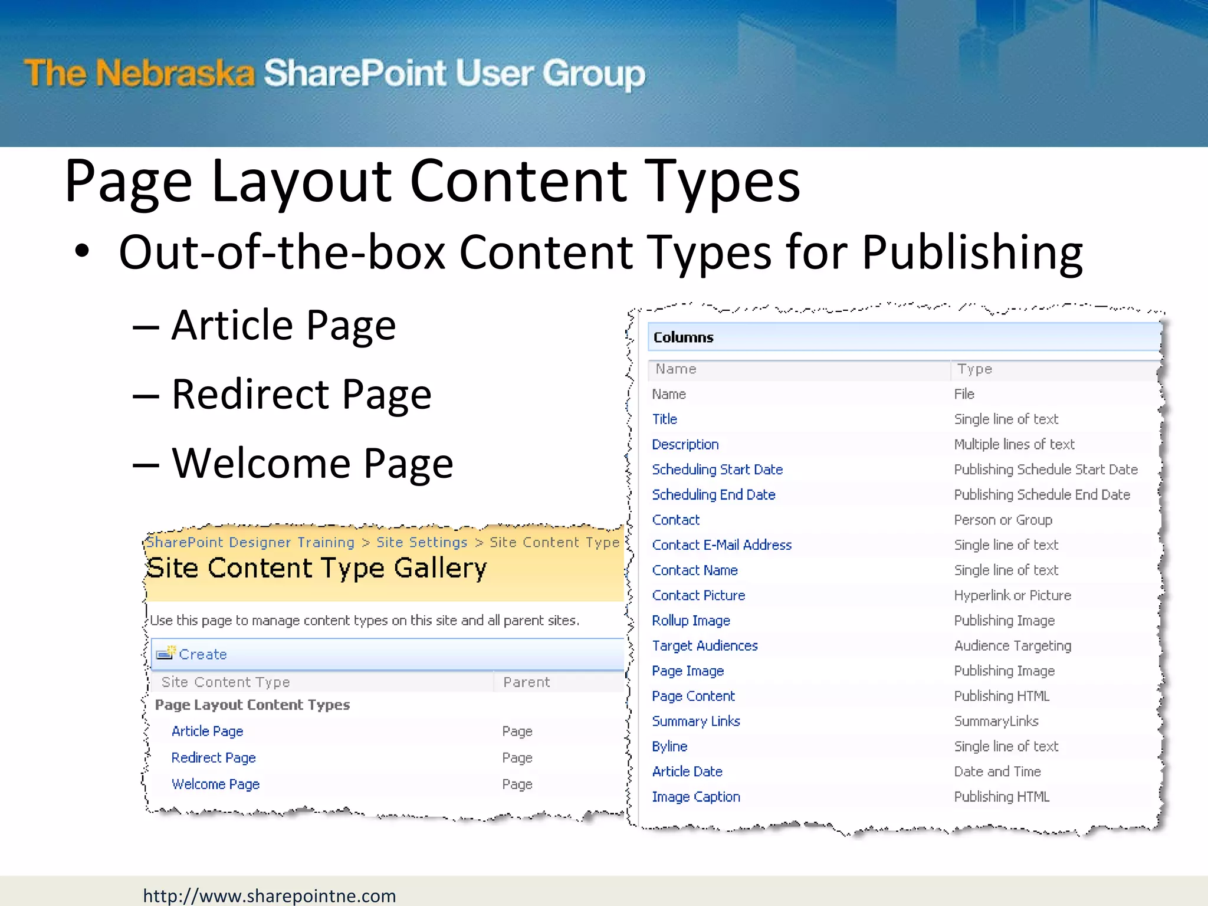
Task: Click the 'Date and Time' type cell
Action: [x=997, y=772]
